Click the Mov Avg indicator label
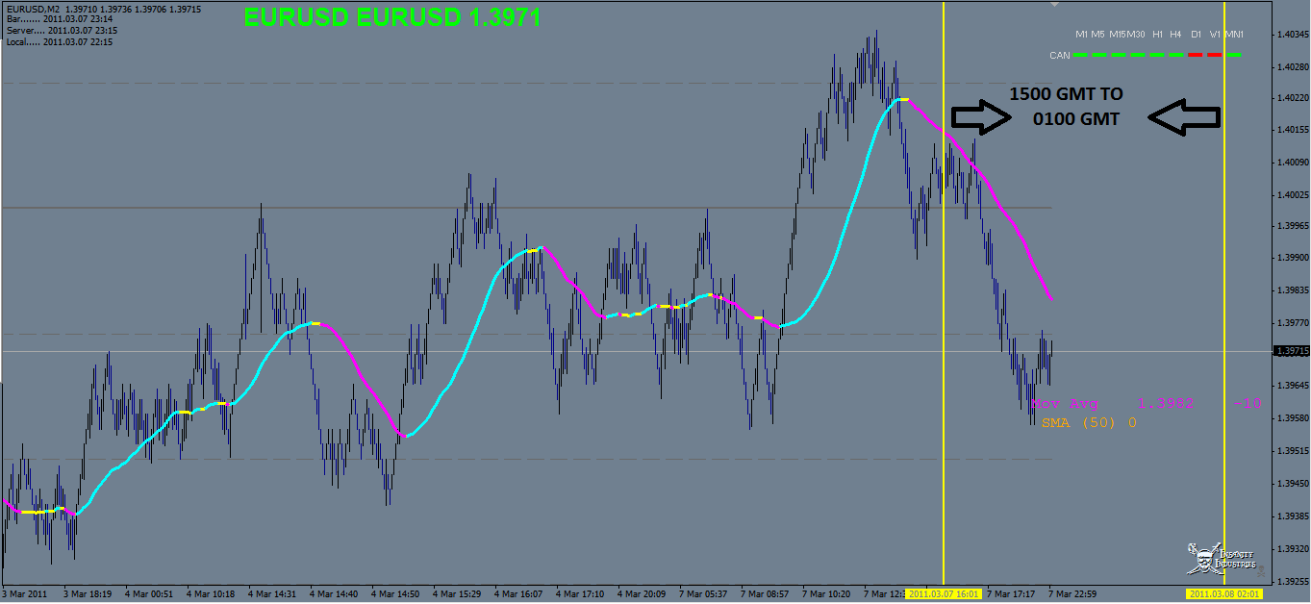Viewport: 1311px width, 604px height. pos(1063,404)
